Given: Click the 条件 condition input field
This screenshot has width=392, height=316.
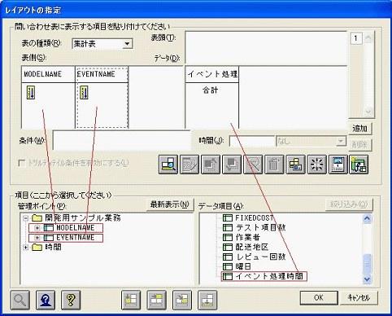Looking at the screenshot, I should (x=122, y=140).
